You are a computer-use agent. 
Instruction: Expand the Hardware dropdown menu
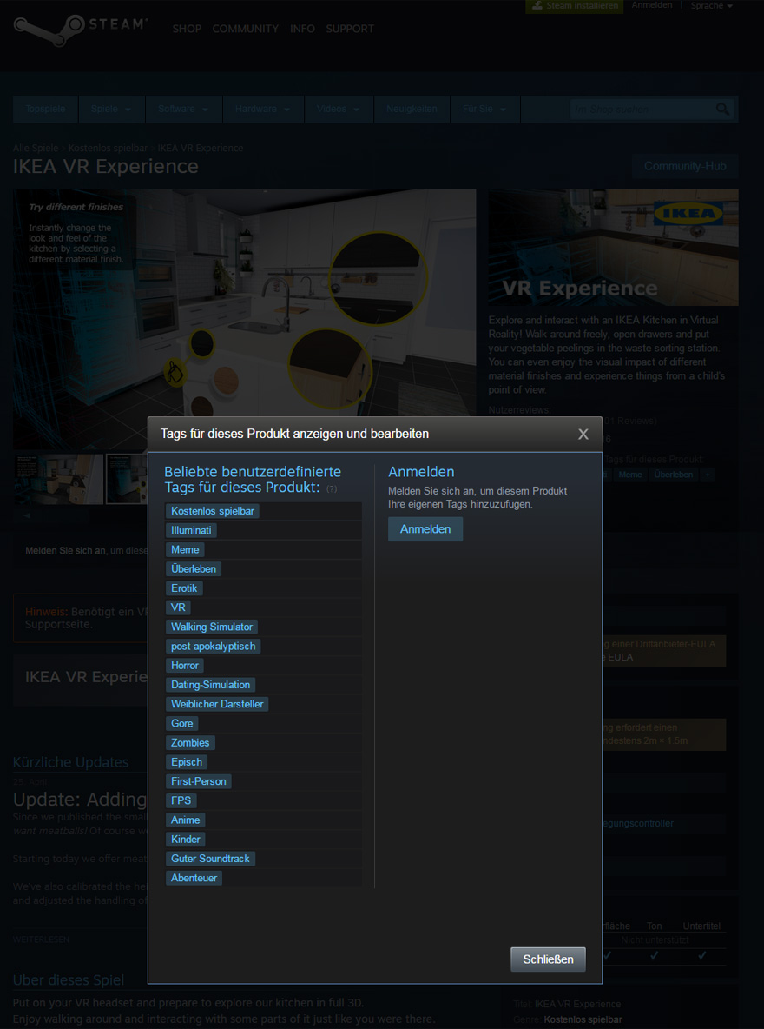[262, 109]
